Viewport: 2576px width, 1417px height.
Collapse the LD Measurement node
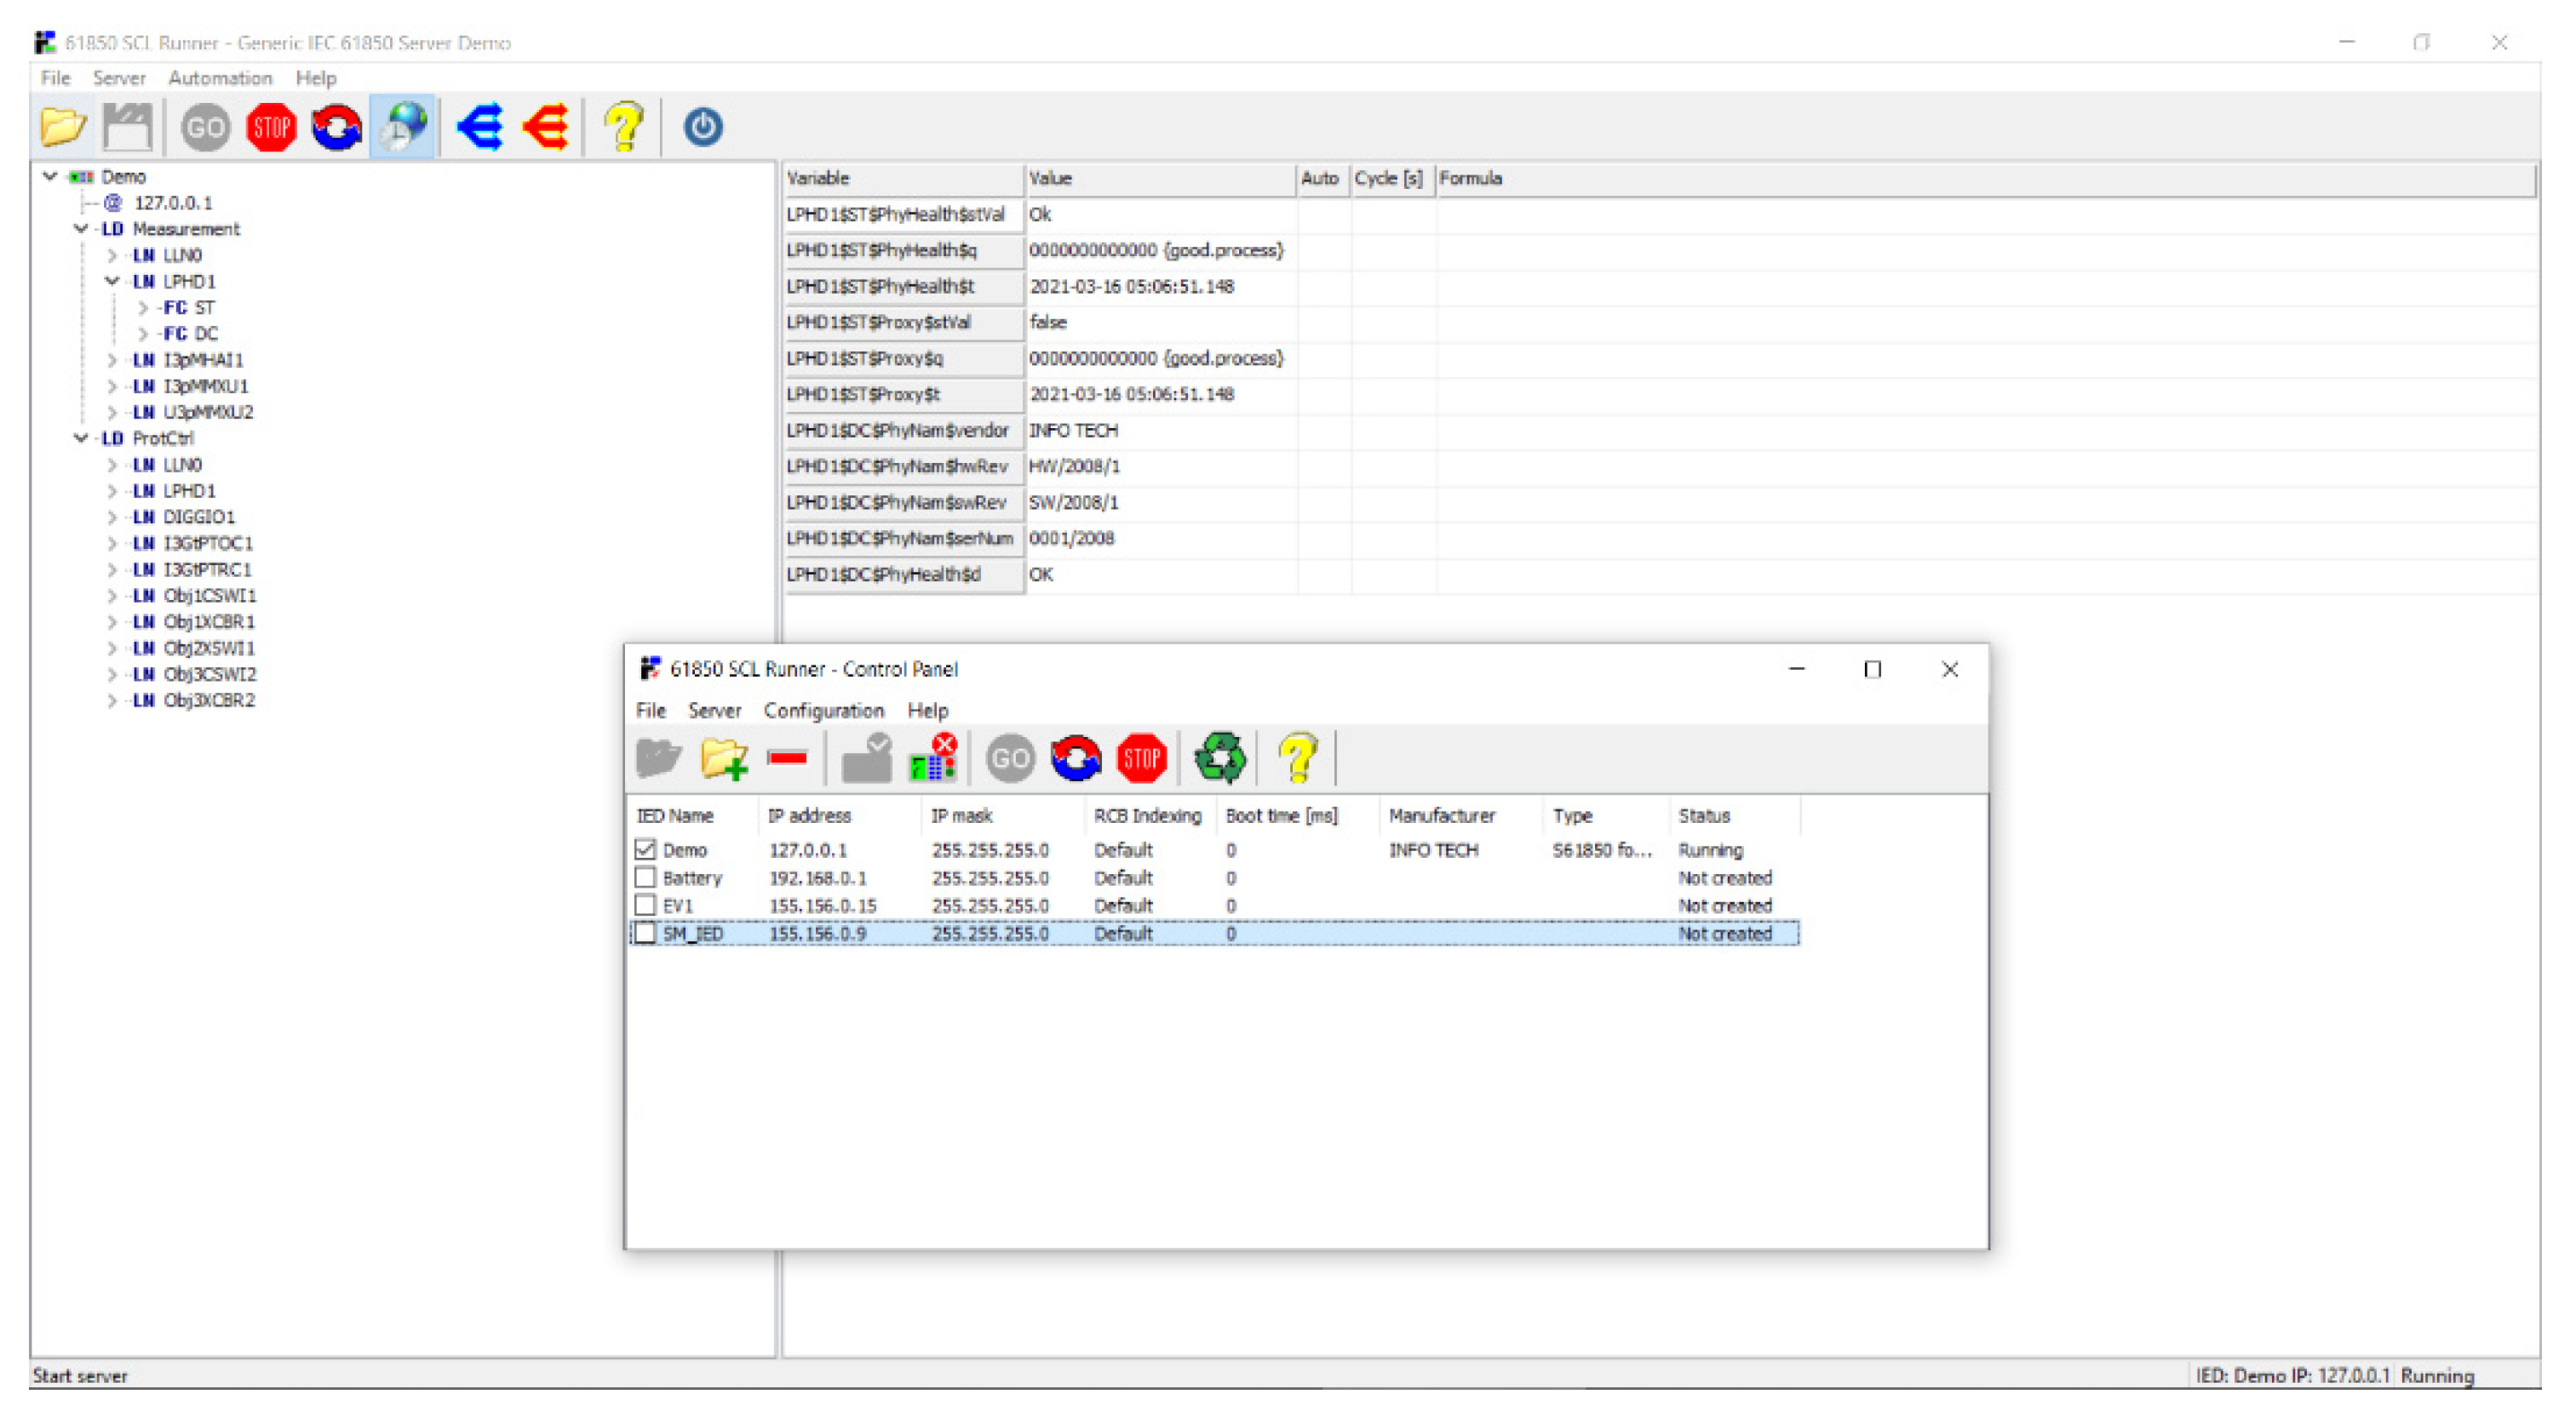coord(81,229)
